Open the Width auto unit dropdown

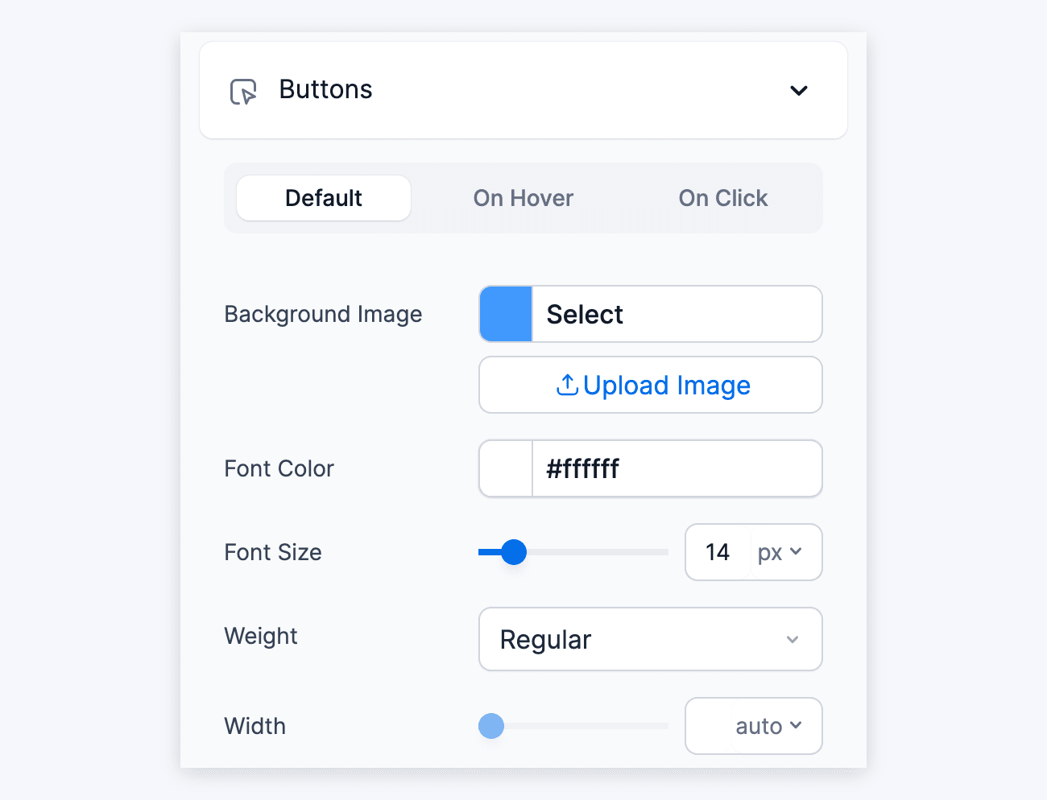[x=769, y=726]
